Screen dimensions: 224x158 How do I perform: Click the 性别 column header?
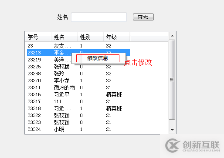tap(91, 37)
